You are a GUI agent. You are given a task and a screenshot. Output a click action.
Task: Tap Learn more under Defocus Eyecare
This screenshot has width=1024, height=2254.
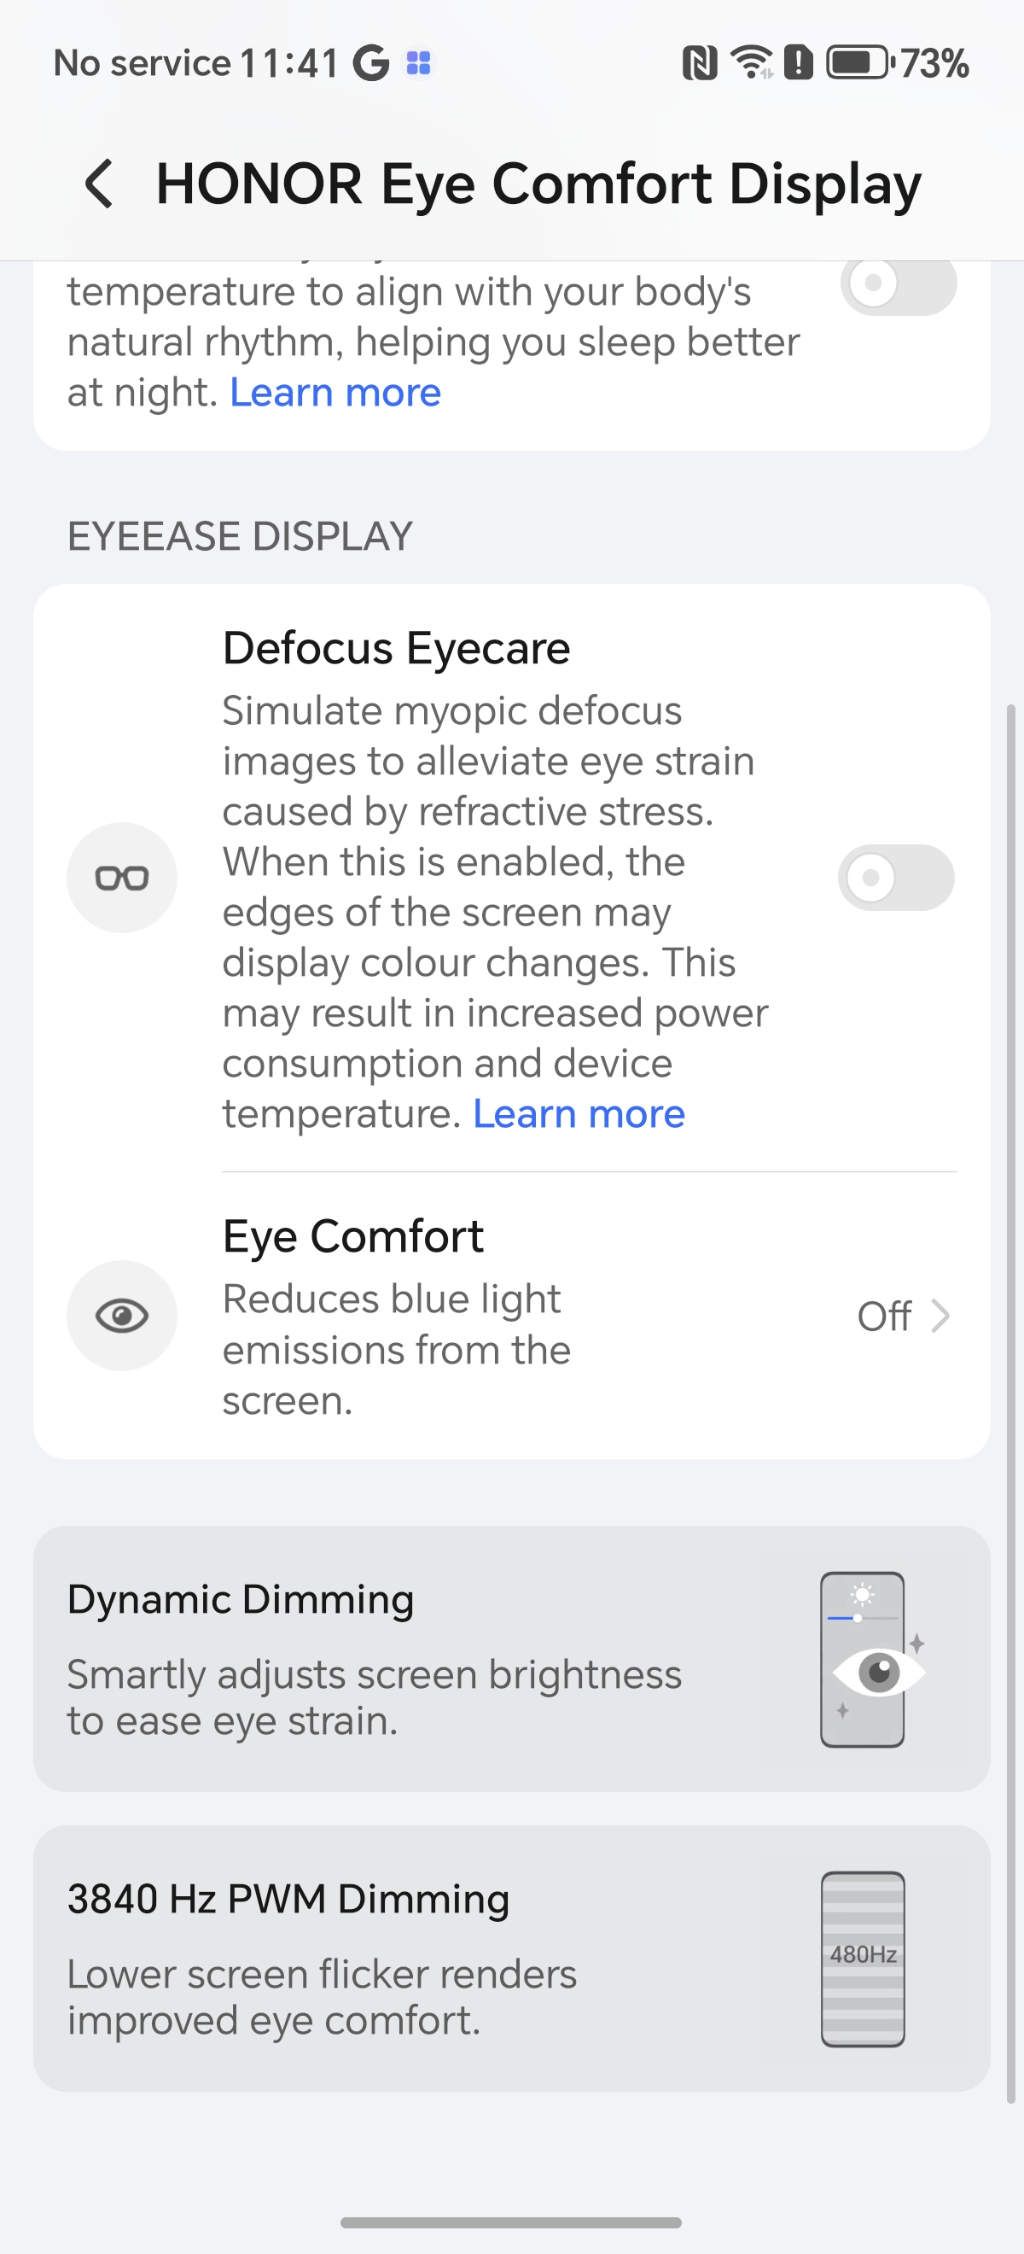click(x=579, y=1114)
